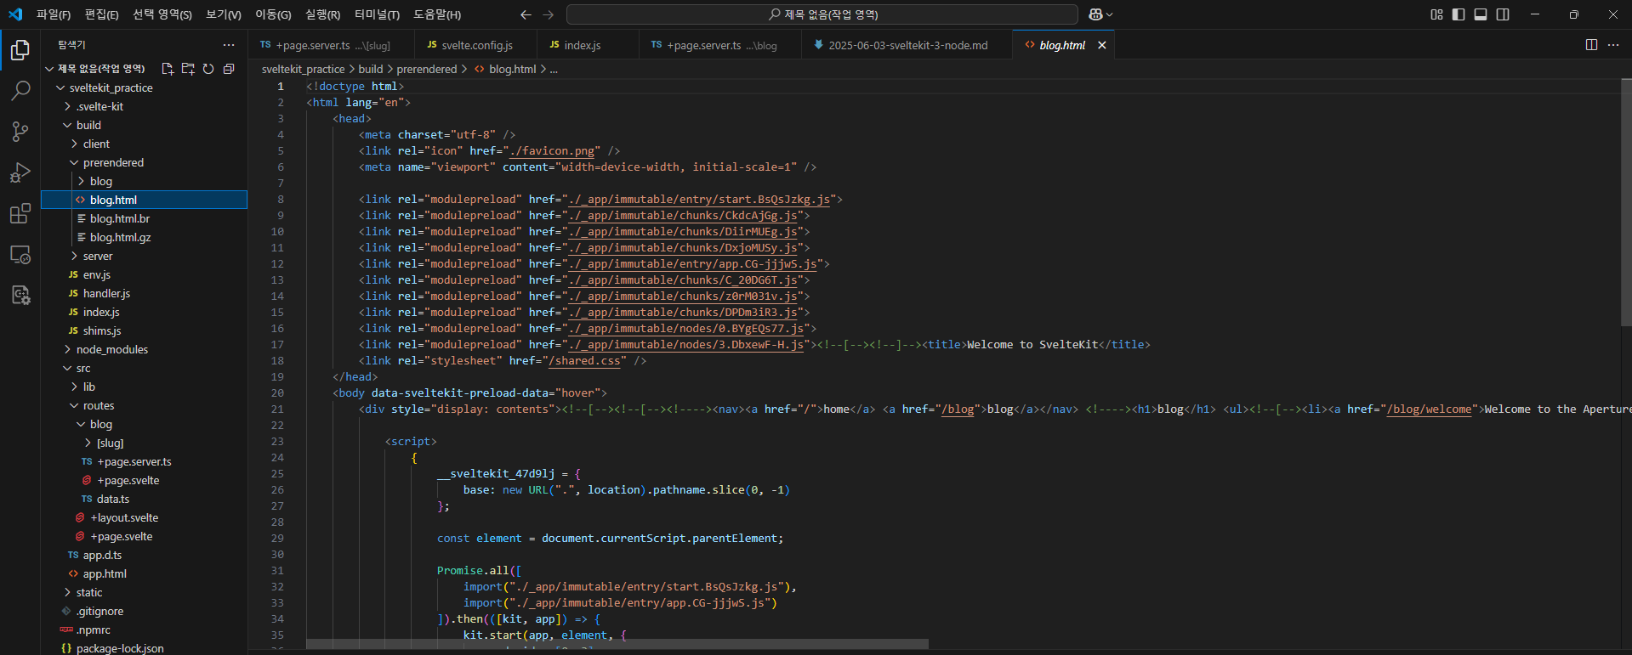This screenshot has height=655, width=1632.
Task: Click the horizontal editor scrollbar
Action: click(x=617, y=644)
